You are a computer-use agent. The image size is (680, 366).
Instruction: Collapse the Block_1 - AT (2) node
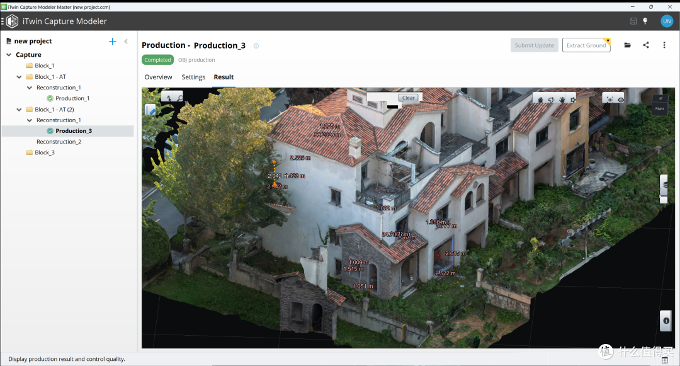(19, 110)
